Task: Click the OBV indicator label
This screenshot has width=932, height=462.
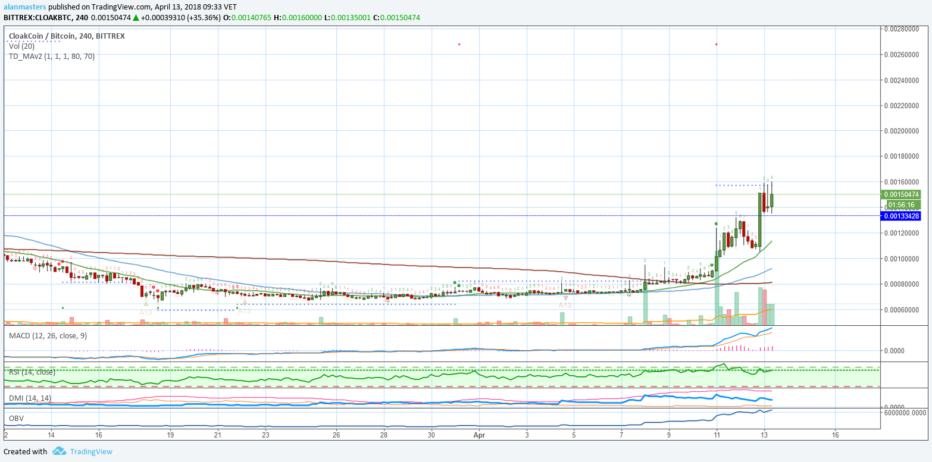Action: click(x=16, y=418)
